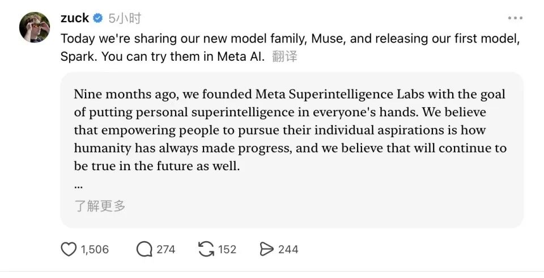Click the 274 replies count
This screenshot has height=278, width=544.
point(166,249)
